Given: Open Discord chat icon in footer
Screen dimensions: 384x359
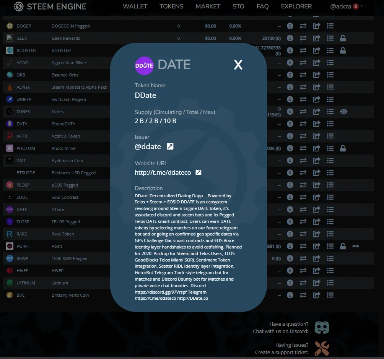Looking at the screenshot, I should (x=322, y=328).
